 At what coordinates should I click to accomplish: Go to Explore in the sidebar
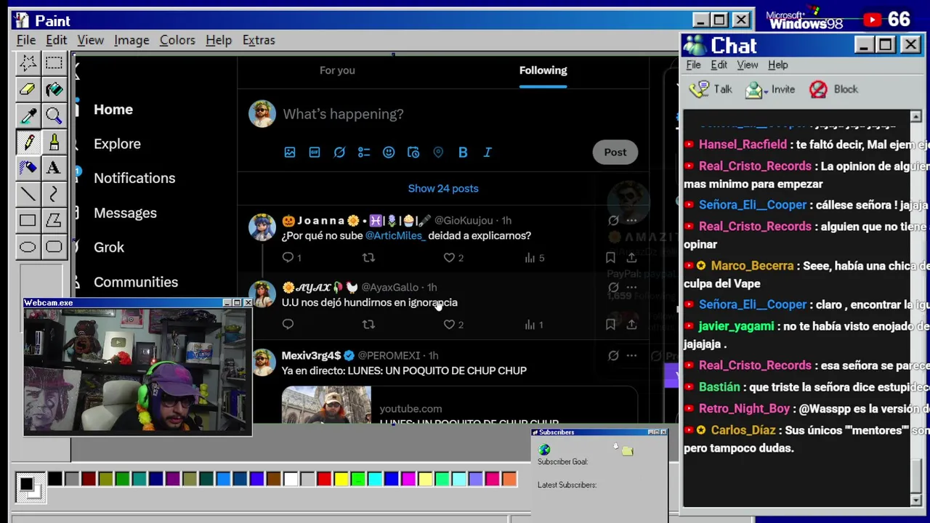tap(117, 144)
